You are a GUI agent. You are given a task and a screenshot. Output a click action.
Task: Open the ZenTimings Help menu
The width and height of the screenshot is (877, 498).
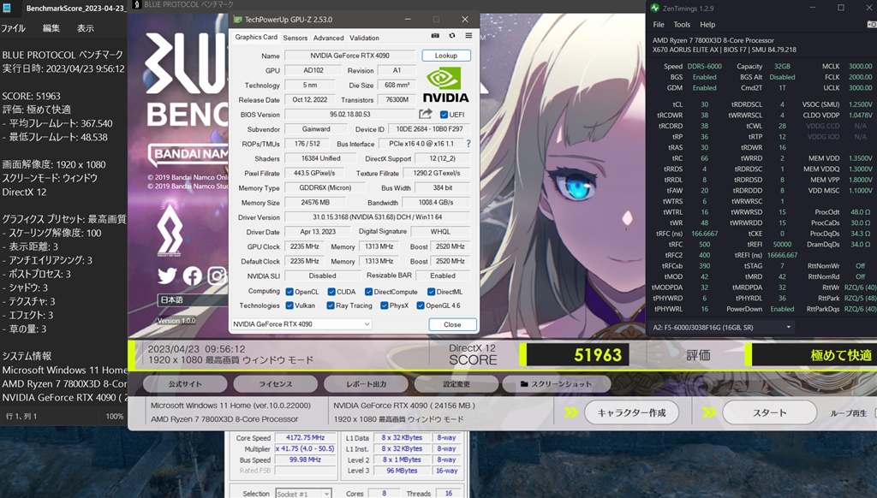click(707, 25)
